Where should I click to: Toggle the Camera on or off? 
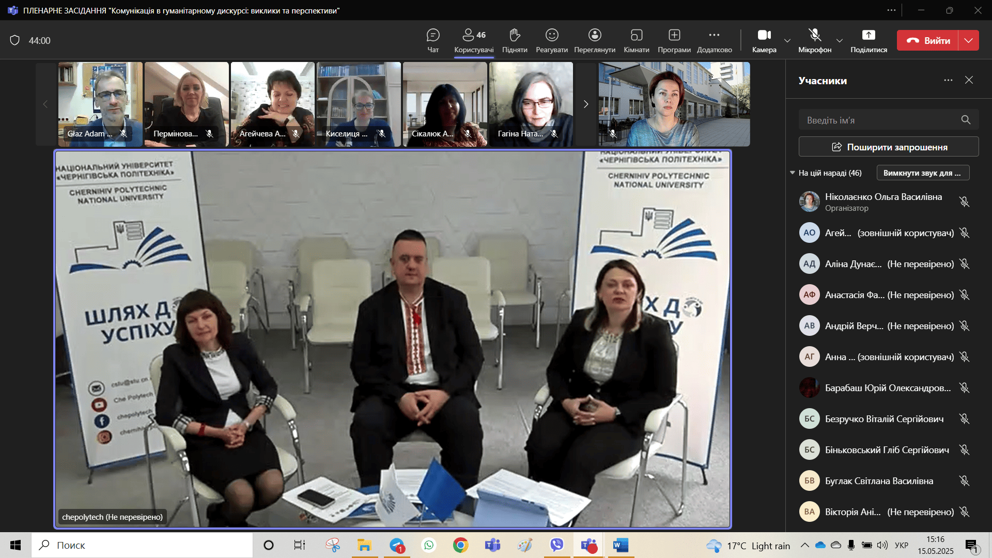[764, 36]
